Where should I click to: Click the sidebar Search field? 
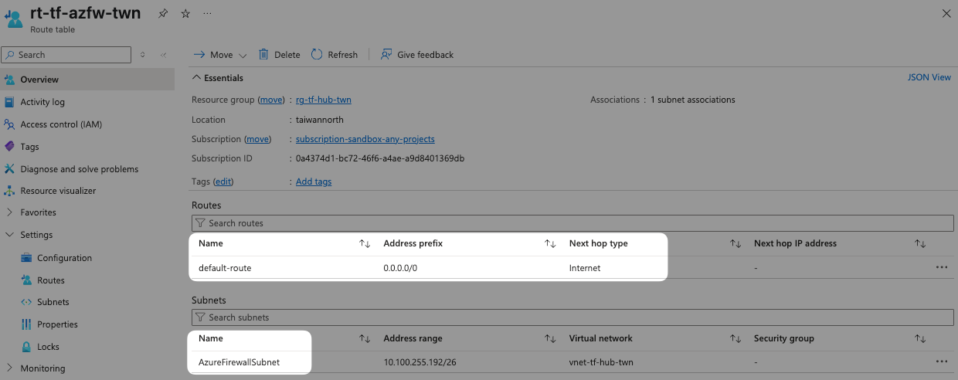coord(66,55)
